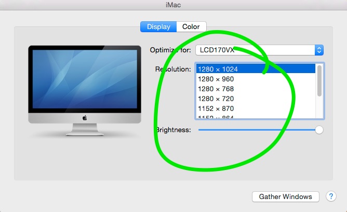Pick the partially visible 1152 × 864 entry
The width and height of the screenshot is (347, 212).
(256, 117)
